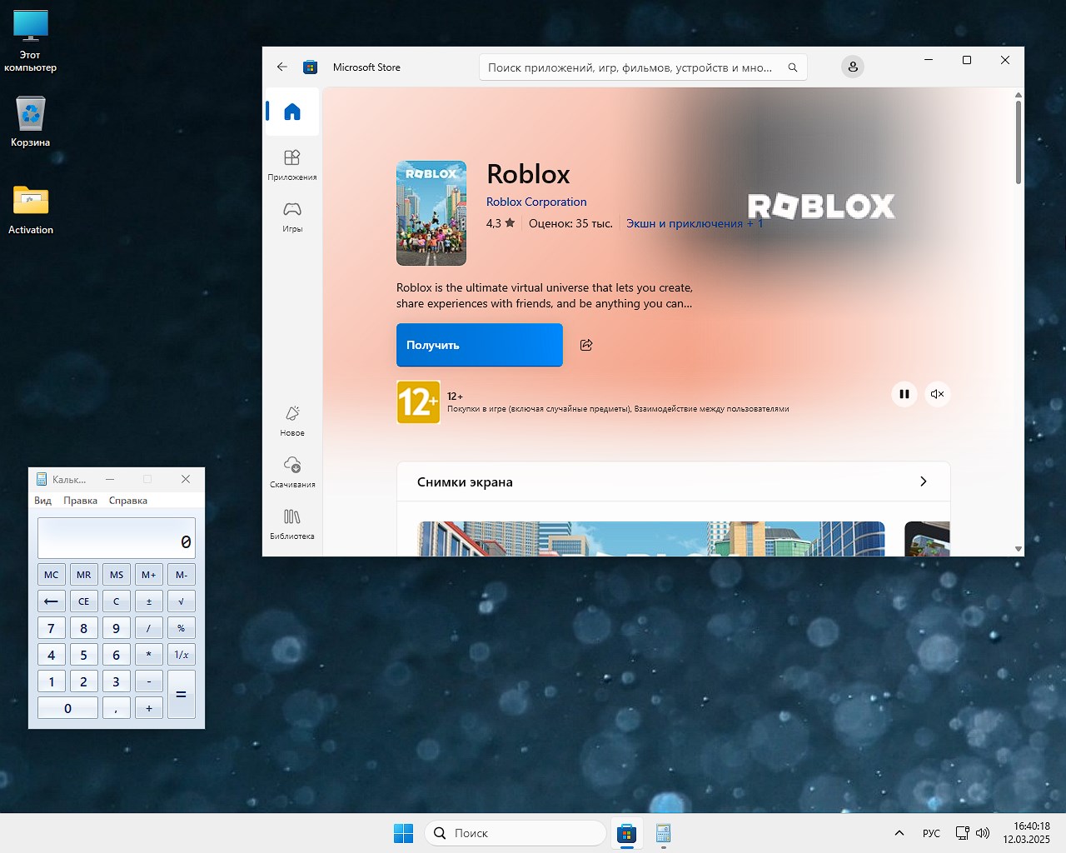Click the decimal comma button in Calculator
The width and height of the screenshot is (1066, 853).
tap(117, 708)
